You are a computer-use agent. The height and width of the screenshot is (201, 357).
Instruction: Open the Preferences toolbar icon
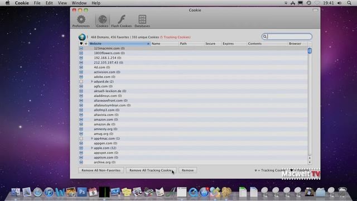81,21
